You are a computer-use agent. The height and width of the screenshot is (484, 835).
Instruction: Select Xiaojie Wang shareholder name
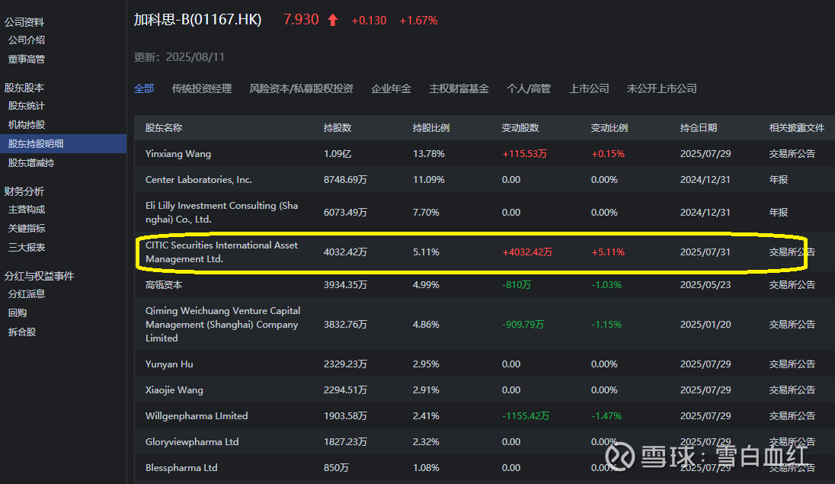(174, 389)
